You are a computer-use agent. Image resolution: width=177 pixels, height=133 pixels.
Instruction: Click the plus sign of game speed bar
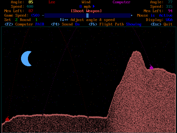click(132, 16)
